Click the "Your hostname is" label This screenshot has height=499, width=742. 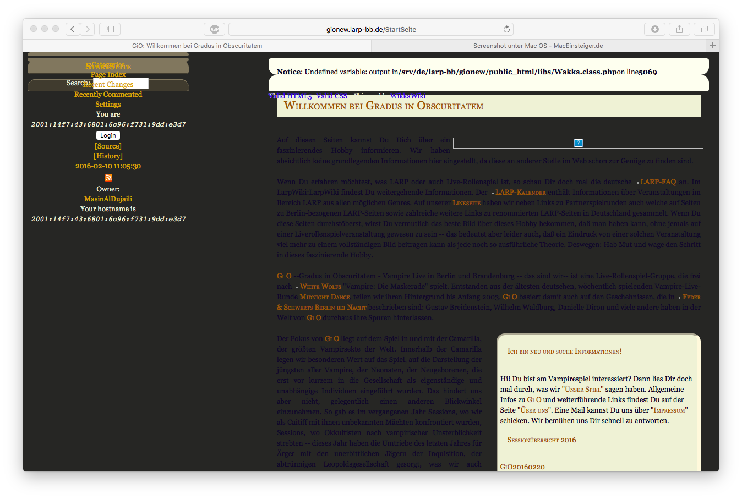click(x=108, y=209)
